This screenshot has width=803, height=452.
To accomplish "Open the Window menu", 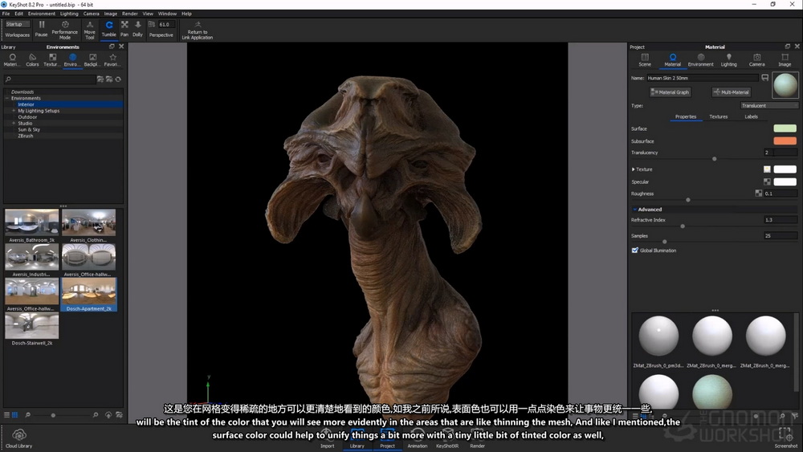I will [x=167, y=14].
